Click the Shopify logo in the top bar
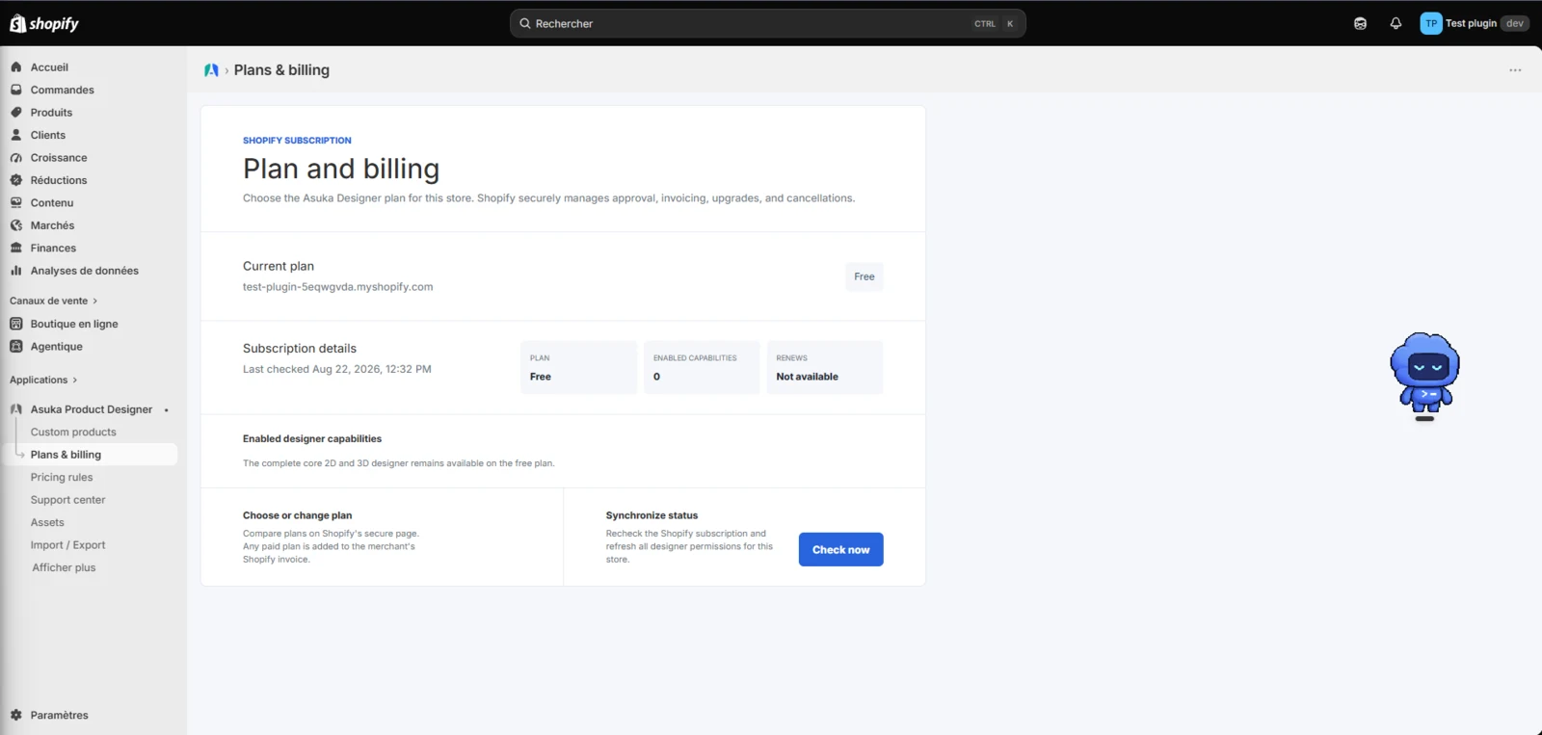 click(x=44, y=23)
